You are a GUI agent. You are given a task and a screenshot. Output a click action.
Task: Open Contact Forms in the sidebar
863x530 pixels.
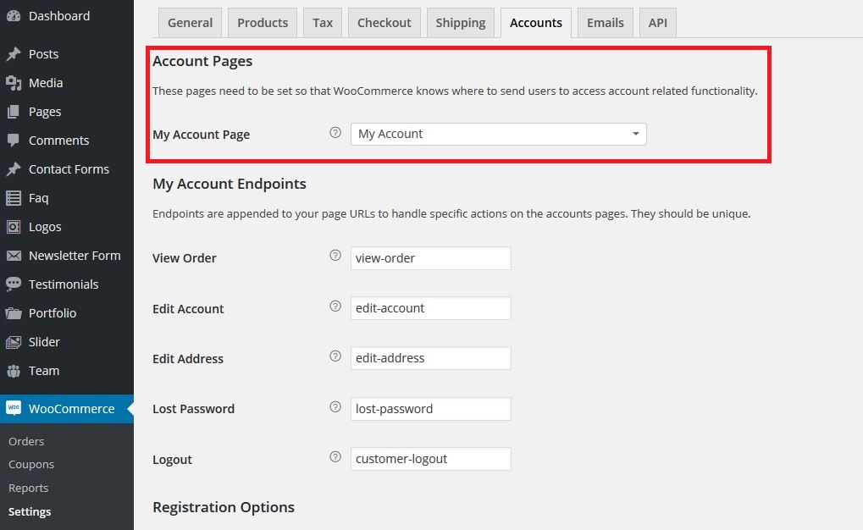point(67,169)
